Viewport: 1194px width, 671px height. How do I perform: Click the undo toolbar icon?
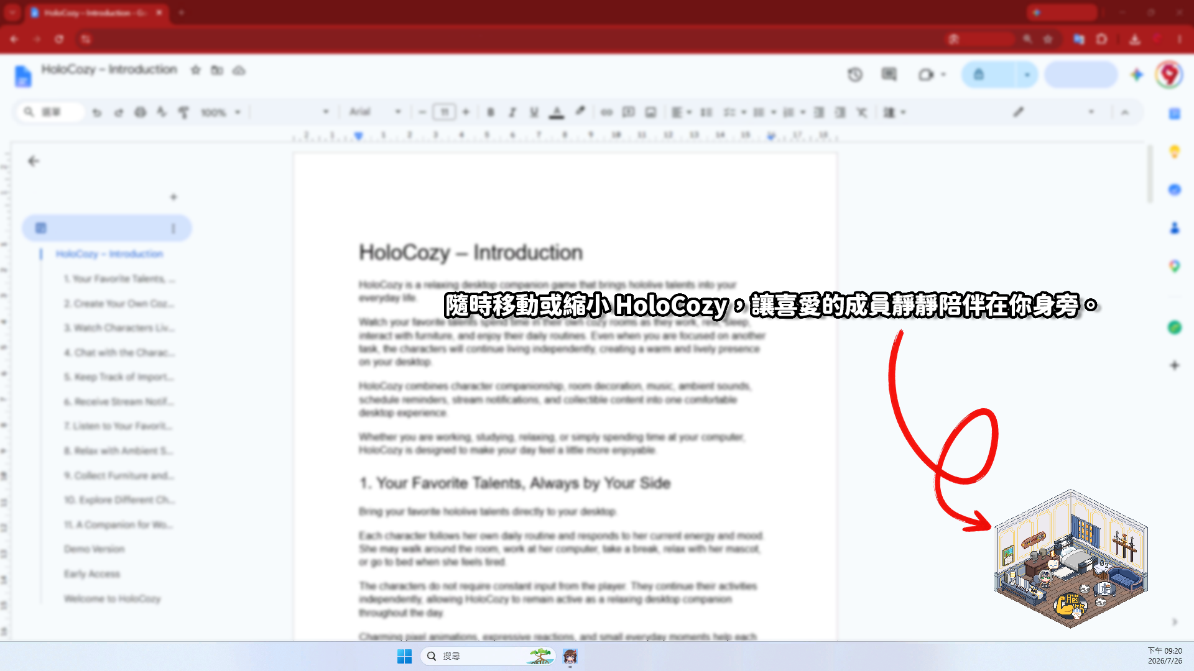96,112
